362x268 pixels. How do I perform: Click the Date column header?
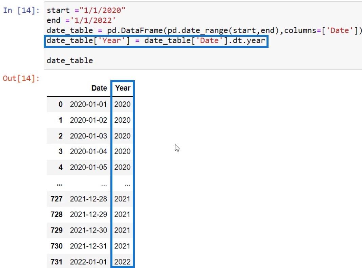pos(99,88)
